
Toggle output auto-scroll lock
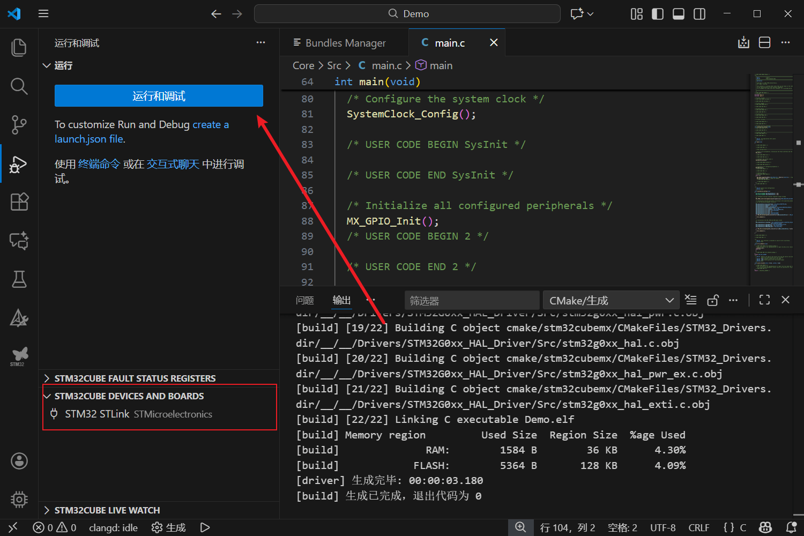(x=712, y=300)
